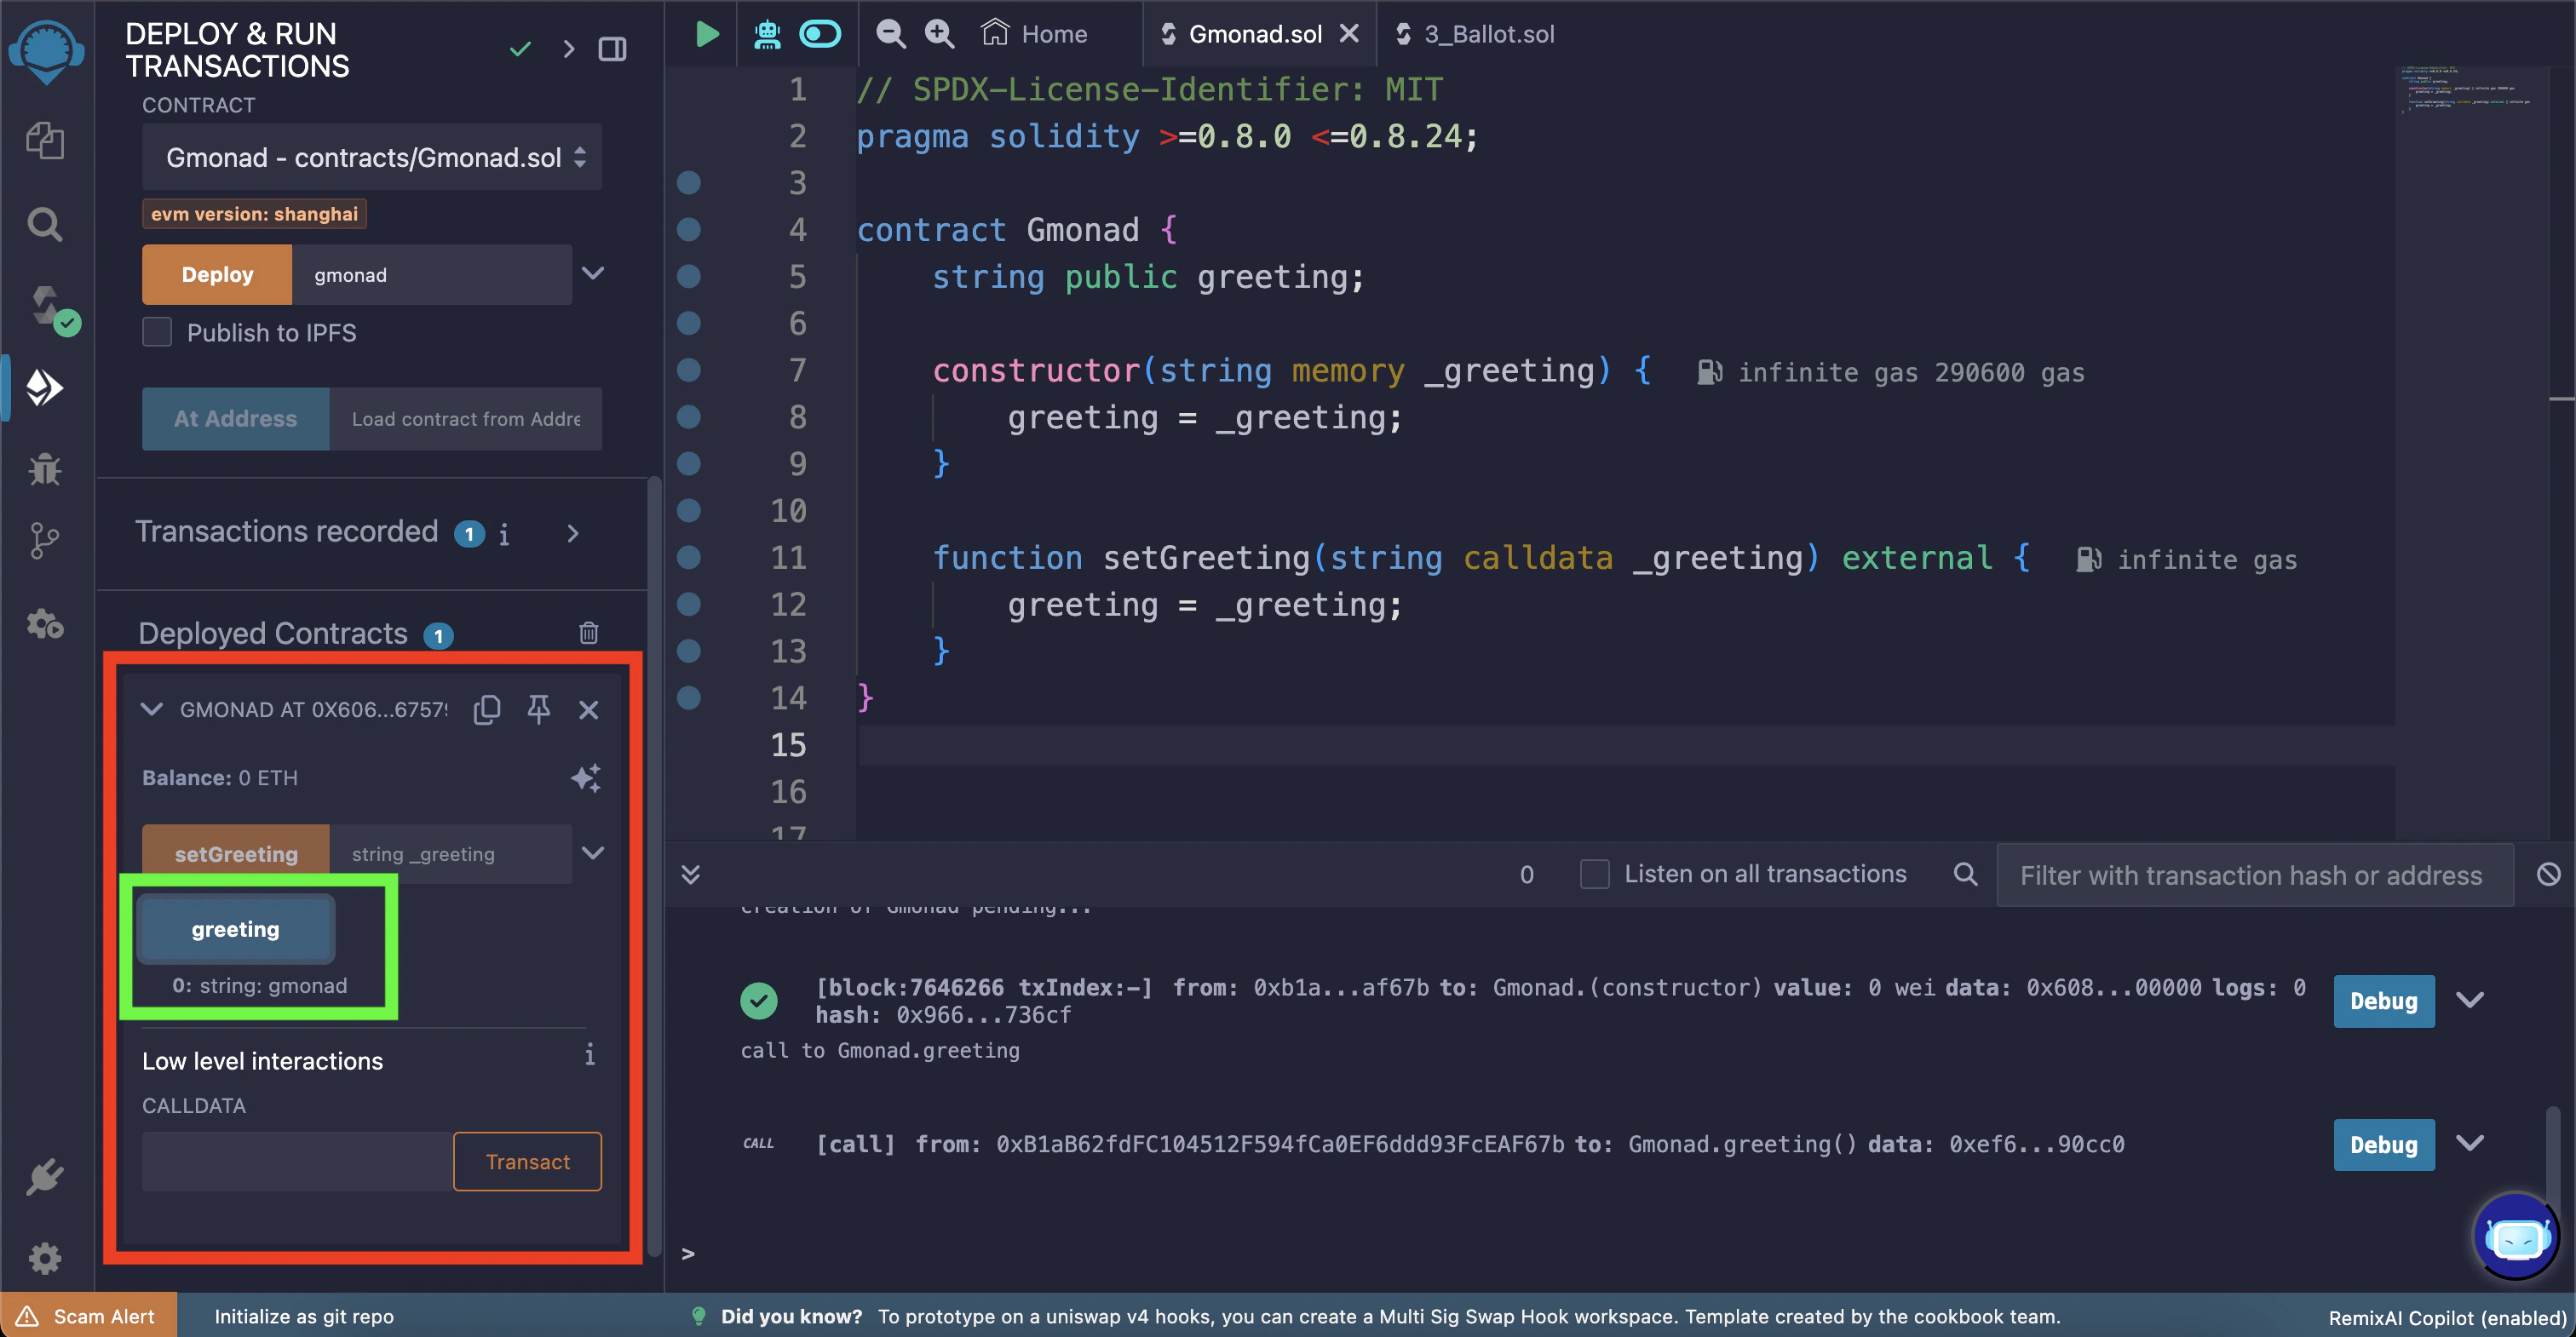Open the Gmonad contract selection dropdown

[372, 157]
